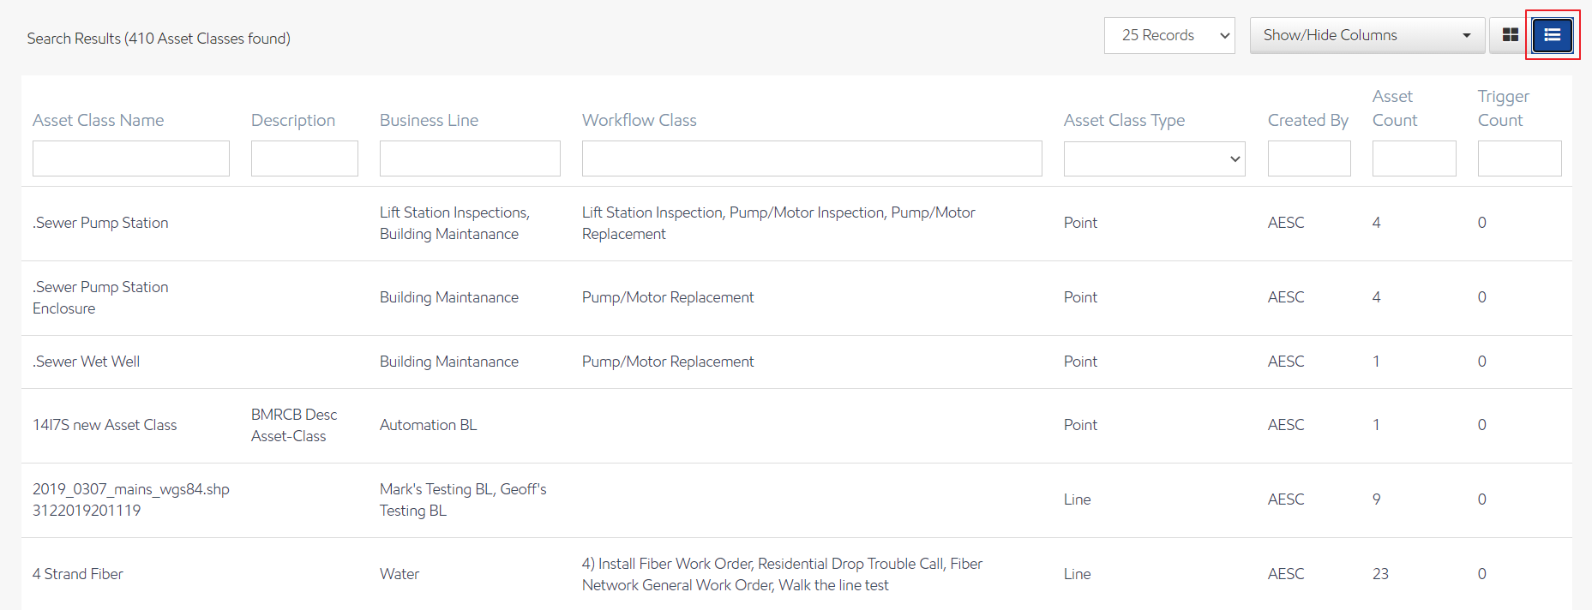
Task: Open Asset Class Type filter dropdown
Action: [x=1154, y=158]
